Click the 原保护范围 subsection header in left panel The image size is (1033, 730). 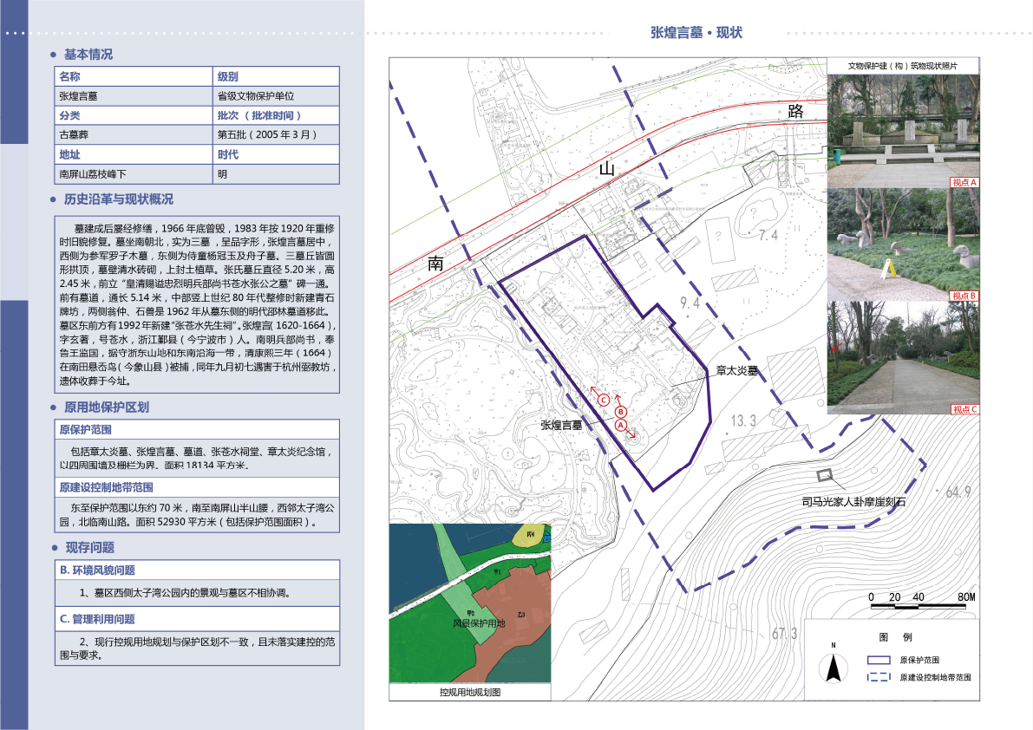point(197,430)
